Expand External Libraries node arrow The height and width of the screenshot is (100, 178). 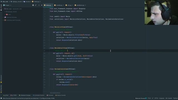tap(3, 17)
